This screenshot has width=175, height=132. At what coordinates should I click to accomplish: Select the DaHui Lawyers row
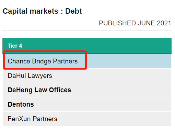click(x=87, y=76)
